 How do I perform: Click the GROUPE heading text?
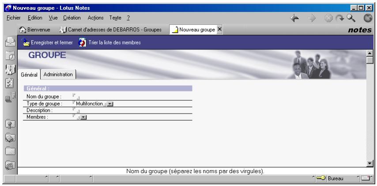click(x=47, y=55)
